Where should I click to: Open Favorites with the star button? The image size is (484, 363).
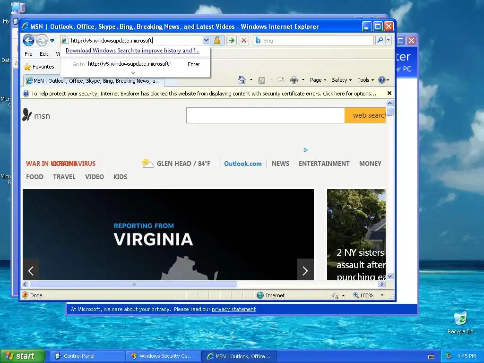(39, 67)
